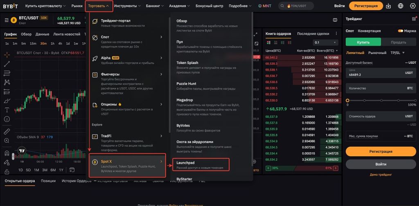Click the price input field 68489.2

pos(381,73)
